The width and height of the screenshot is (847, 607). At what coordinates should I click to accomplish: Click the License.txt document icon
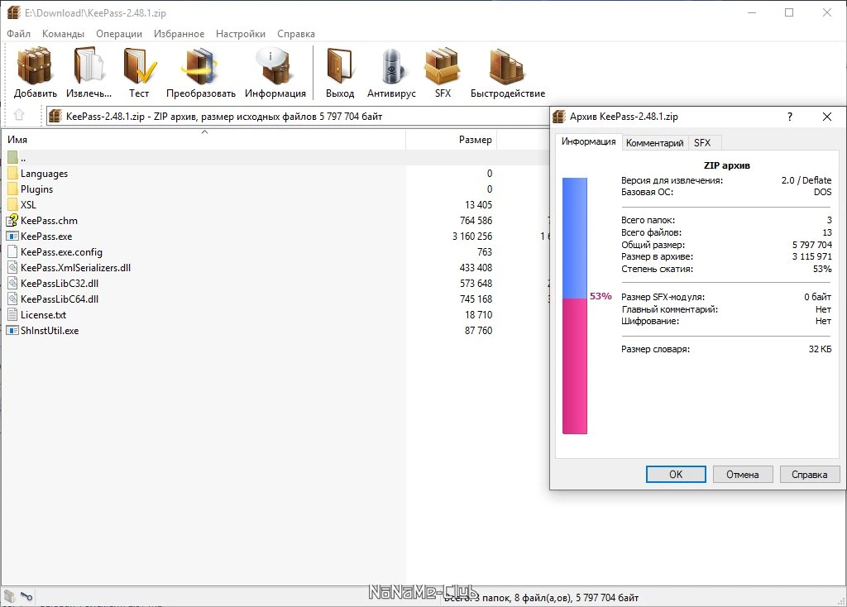pyautogui.click(x=13, y=314)
